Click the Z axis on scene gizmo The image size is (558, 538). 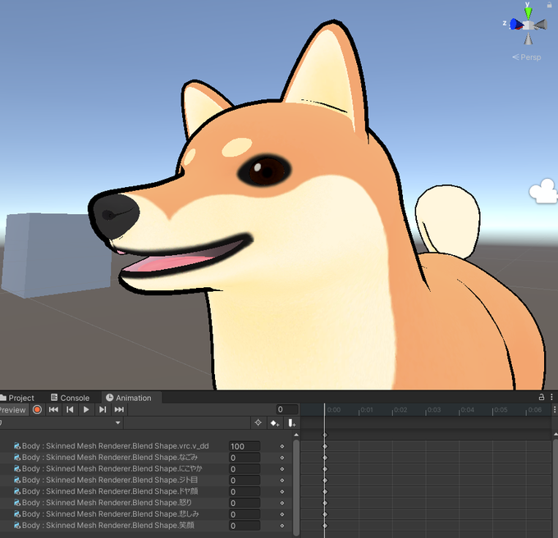515,24
